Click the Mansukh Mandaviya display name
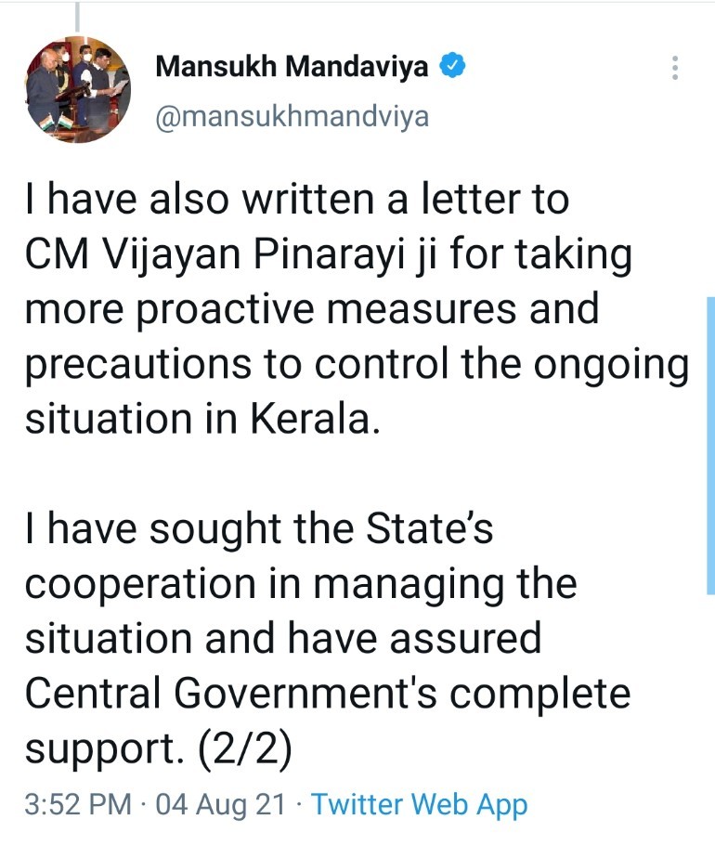Screen dimensions: 715x845 point(292,67)
